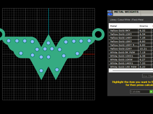Click the Use Object button

coord(148,76)
